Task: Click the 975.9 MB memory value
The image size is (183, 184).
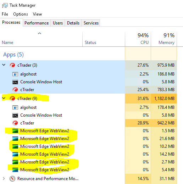Action: coord(166,65)
